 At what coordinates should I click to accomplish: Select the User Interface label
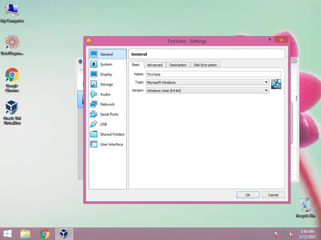point(112,144)
